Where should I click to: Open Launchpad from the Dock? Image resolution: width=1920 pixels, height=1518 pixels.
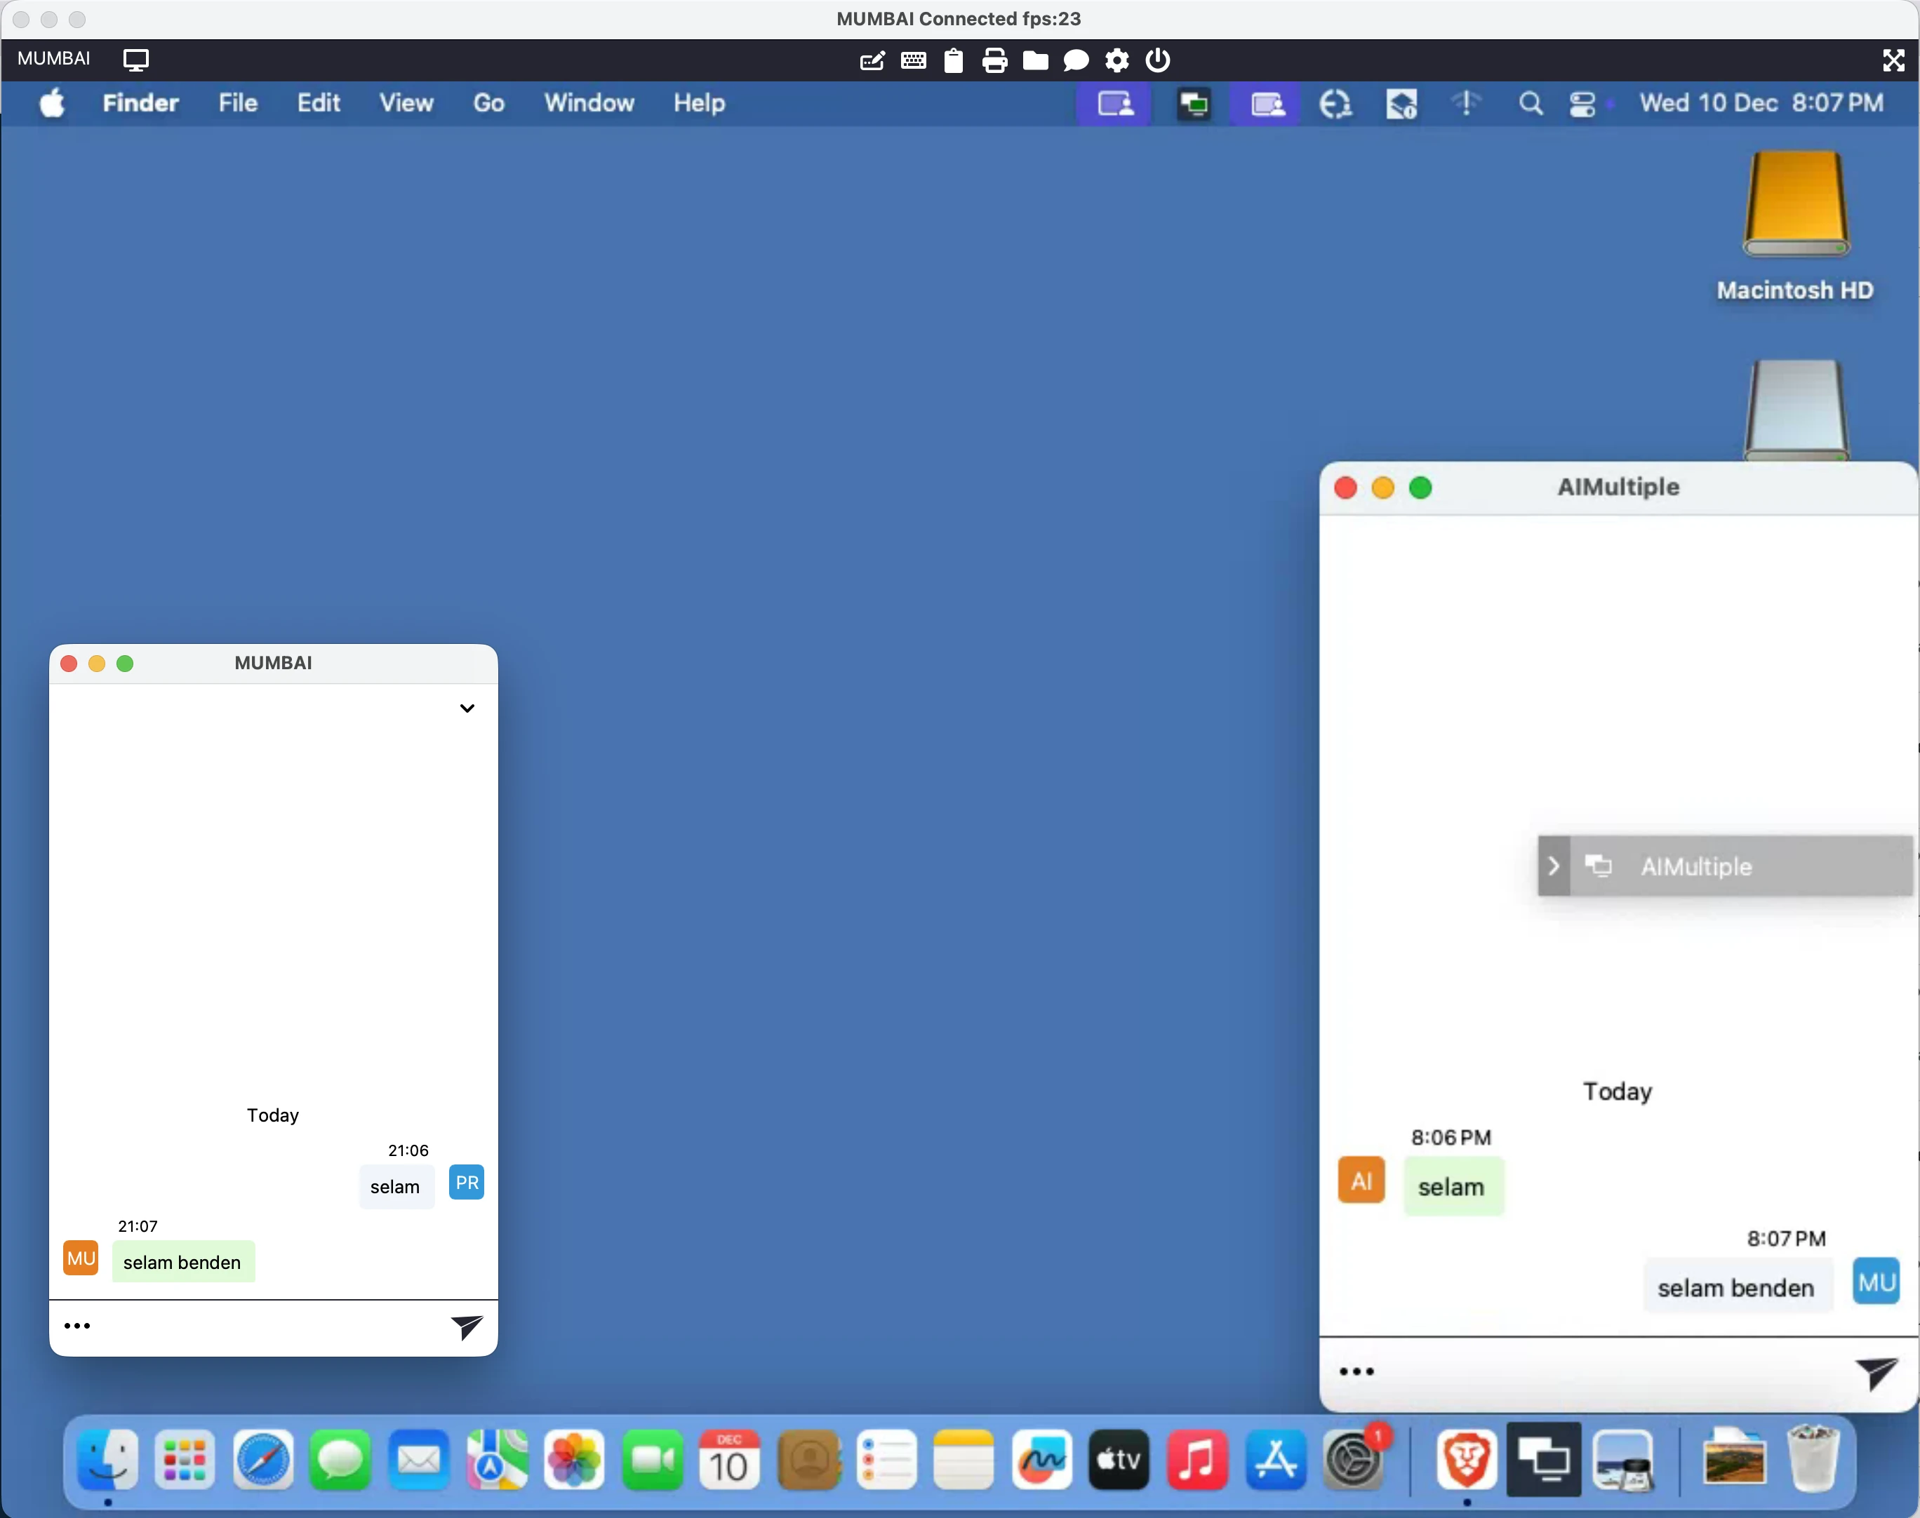(185, 1459)
